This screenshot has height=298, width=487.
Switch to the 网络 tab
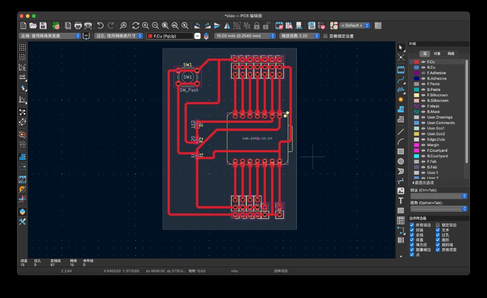[451, 54]
